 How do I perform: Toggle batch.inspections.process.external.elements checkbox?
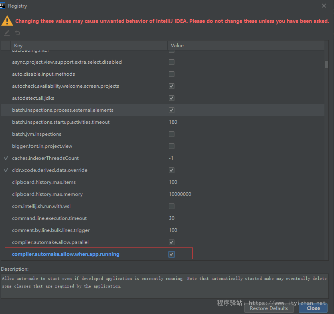172,110
